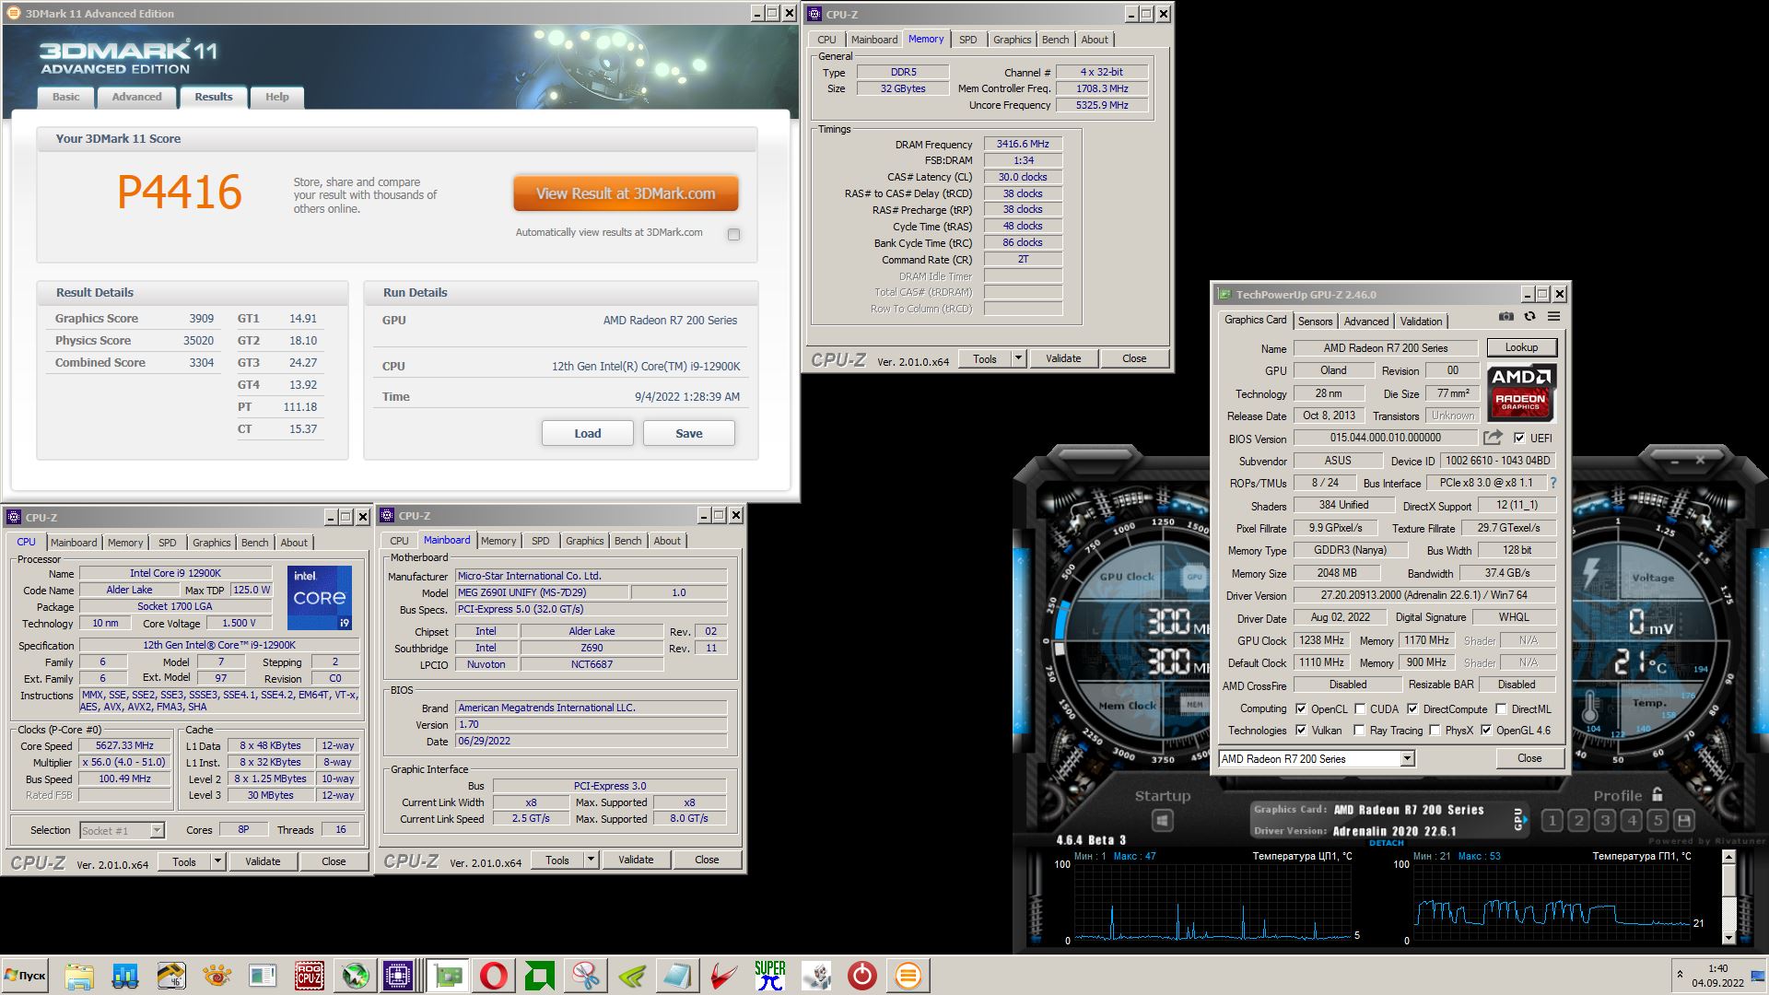Click the Afterburner DETACH label
The height and width of the screenshot is (995, 1769).
tap(1387, 843)
